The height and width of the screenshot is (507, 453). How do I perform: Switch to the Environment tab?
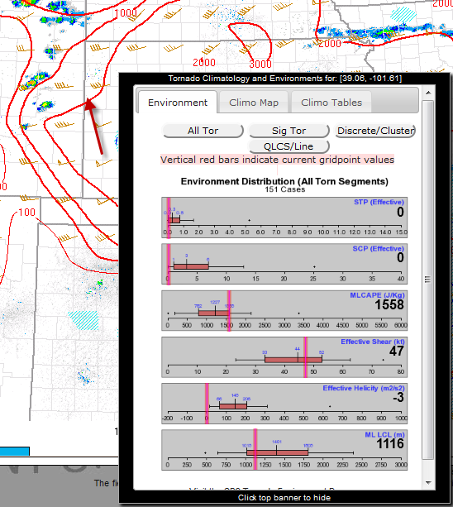[178, 103]
